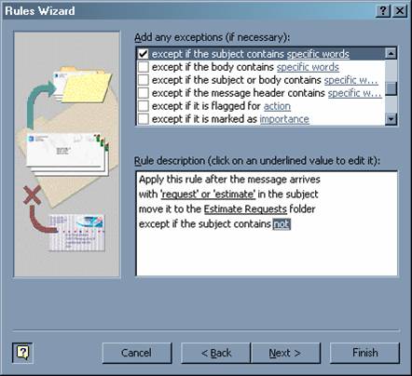Enable 'except if it is flagged for action'
Viewport: 412px width, 376px height.
[x=144, y=106]
